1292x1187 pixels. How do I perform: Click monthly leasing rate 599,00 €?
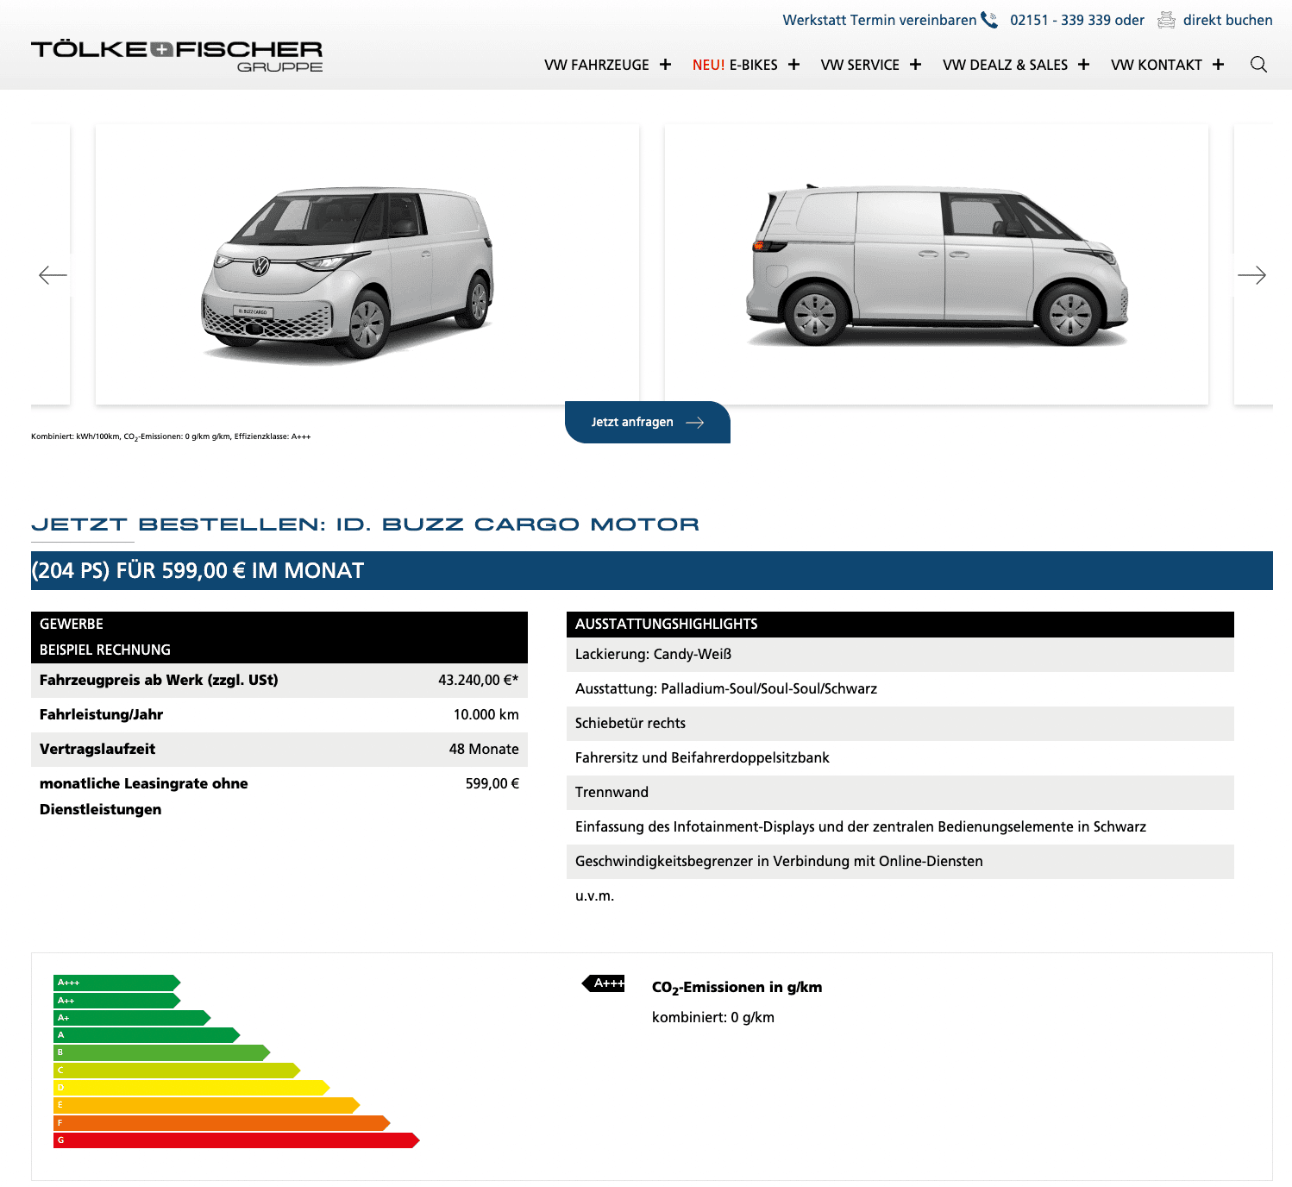click(492, 783)
